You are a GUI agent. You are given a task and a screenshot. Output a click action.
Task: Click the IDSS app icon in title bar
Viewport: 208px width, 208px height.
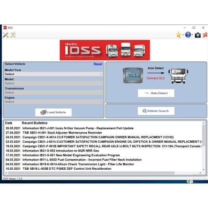pyautogui.click(x=5, y=27)
